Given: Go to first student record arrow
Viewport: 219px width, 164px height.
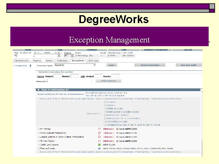Looking at the screenshot, I should click(x=35, y=53).
